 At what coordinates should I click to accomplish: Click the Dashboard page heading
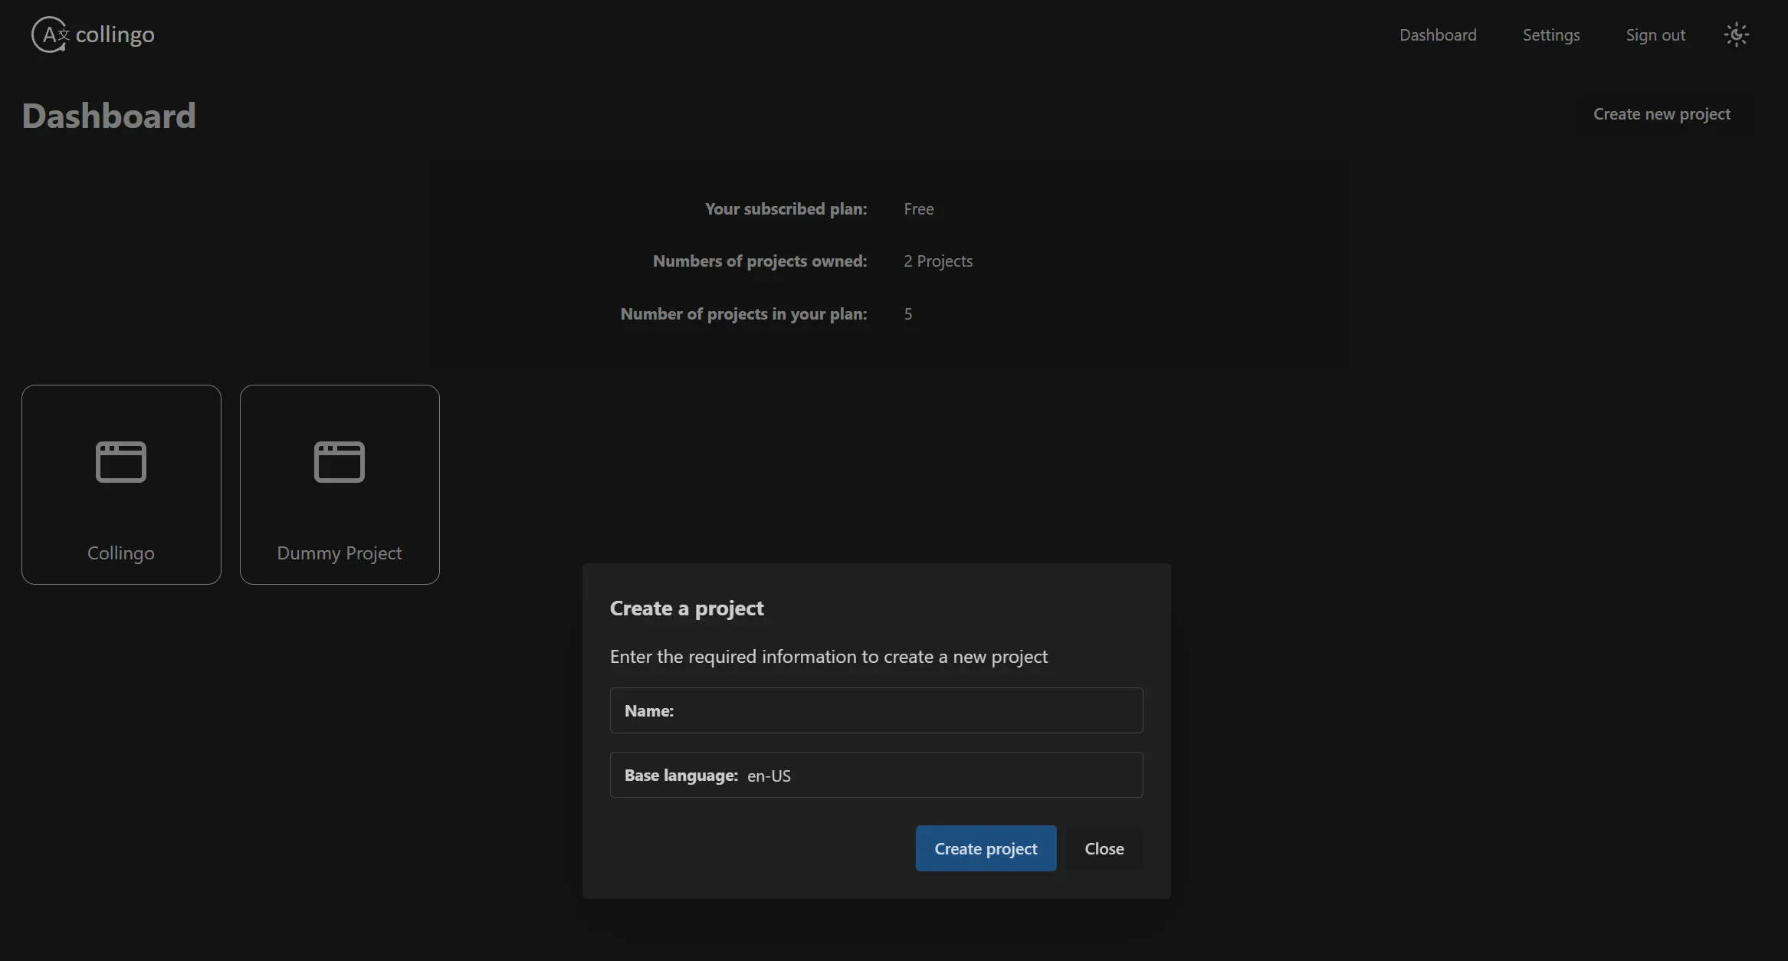109,116
